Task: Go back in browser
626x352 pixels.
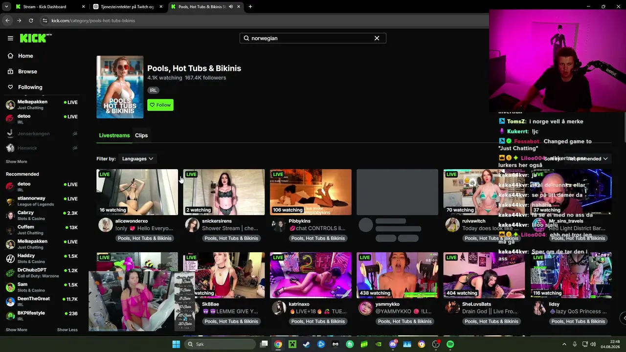Action: pyautogui.click(x=7, y=21)
